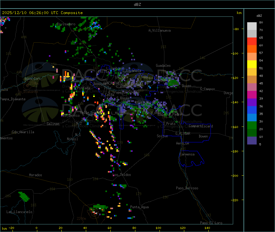Viewport: 275px width, 232px height.
Task: Click the slate 5–10 dBZ legend swatch
Action: click(x=252, y=141)
